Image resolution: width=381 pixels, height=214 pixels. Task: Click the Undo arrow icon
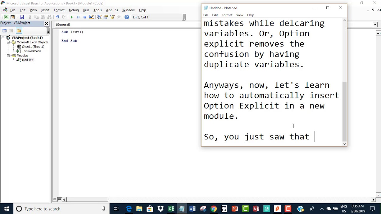click(57, 17)
